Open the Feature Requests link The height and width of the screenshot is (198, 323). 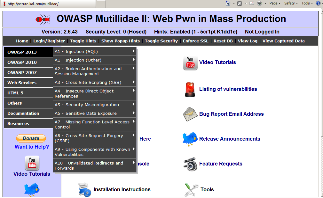click(x=221, y=164)
